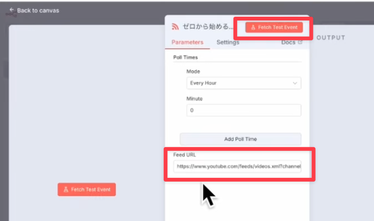Screen dimensions: 374x221
Task: Click the flask icon in left Fetch Test Event button
Action: (x=66, y=190)
